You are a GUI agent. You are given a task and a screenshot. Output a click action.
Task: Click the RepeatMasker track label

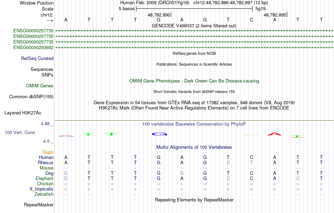[39, 205]
